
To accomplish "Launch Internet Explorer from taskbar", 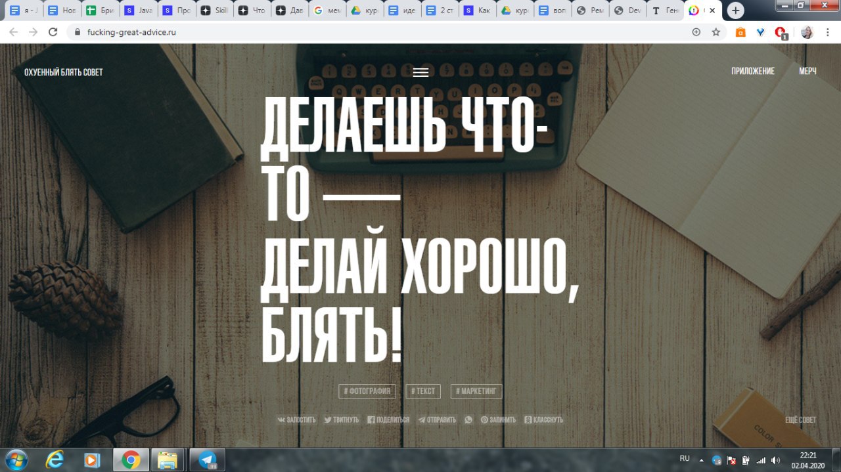I will coord(55,460).
